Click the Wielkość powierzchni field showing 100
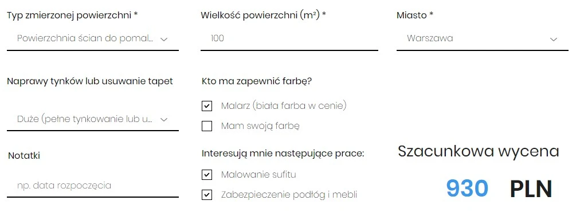The width and height of the screenshot is (580, 212). pos(289,38)
